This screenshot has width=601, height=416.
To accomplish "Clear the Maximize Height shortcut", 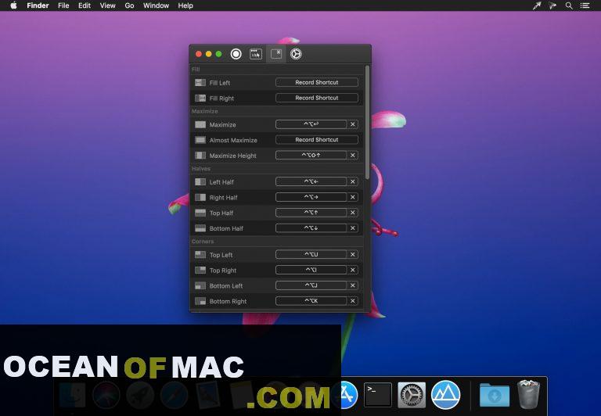I will click(x=353, y=155).
